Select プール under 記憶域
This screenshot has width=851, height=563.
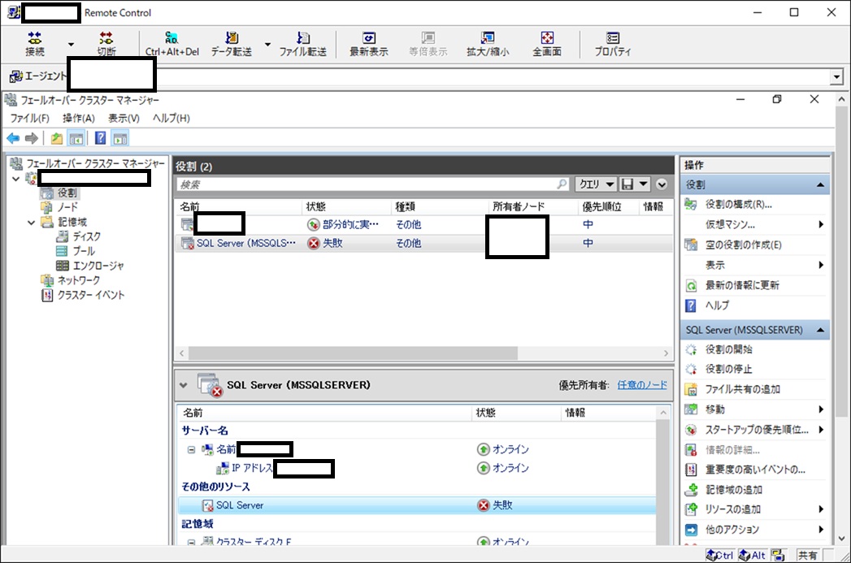pyautogui.click(x=84, y=252)
